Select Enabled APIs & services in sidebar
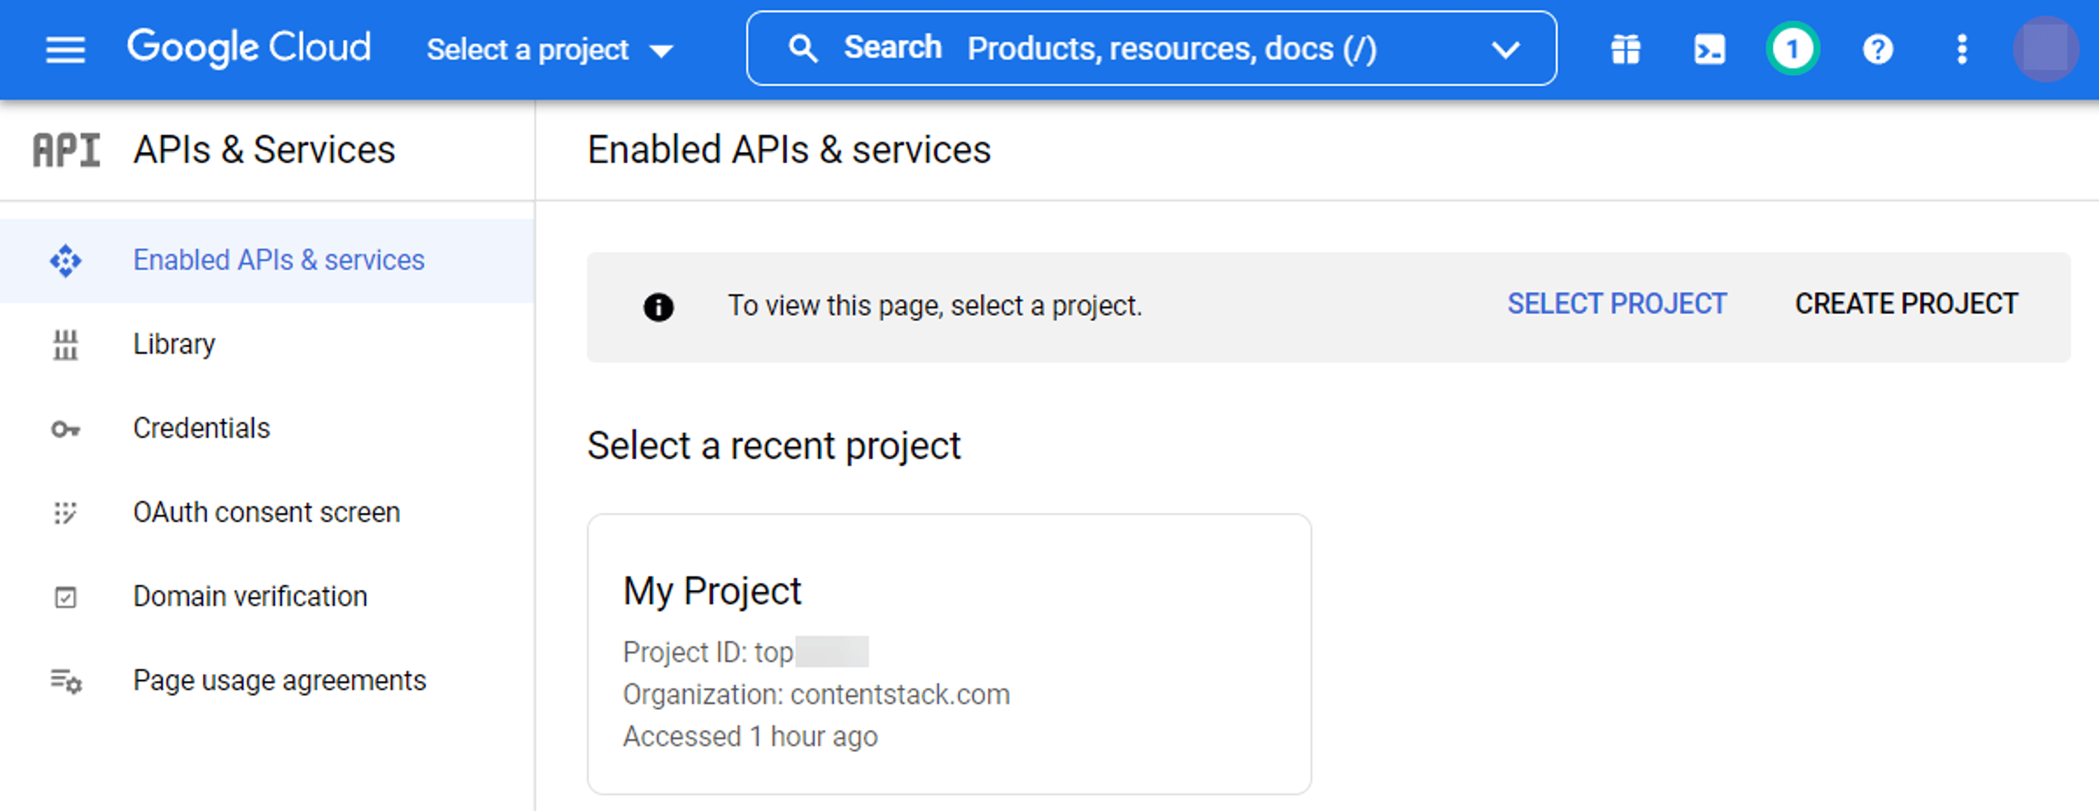Viewport: 2099px width, 811px height. [267, 261]
